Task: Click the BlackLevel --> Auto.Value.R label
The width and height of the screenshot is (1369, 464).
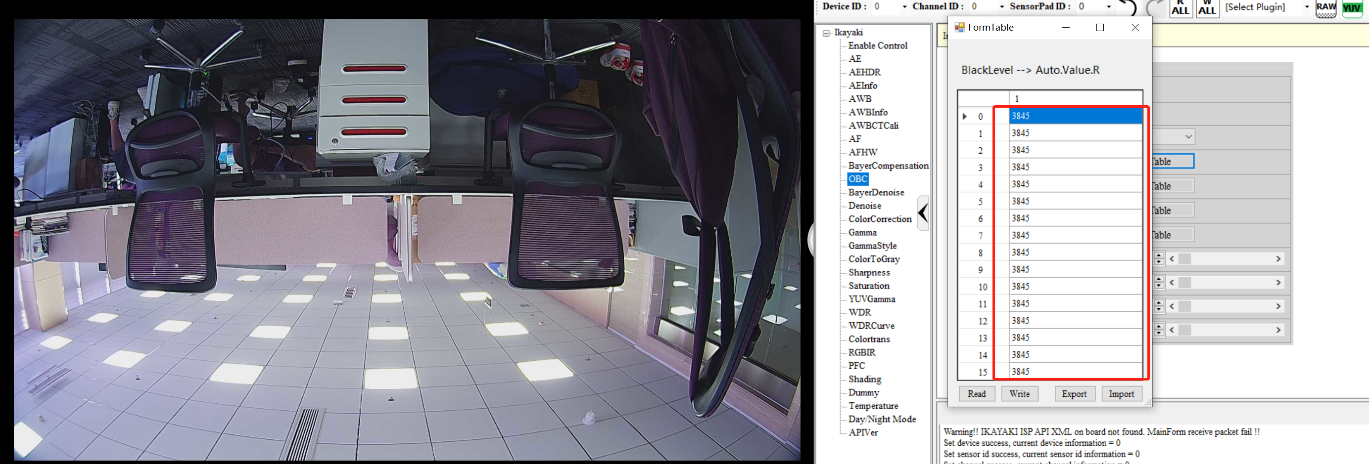Action: (1030, 70)
